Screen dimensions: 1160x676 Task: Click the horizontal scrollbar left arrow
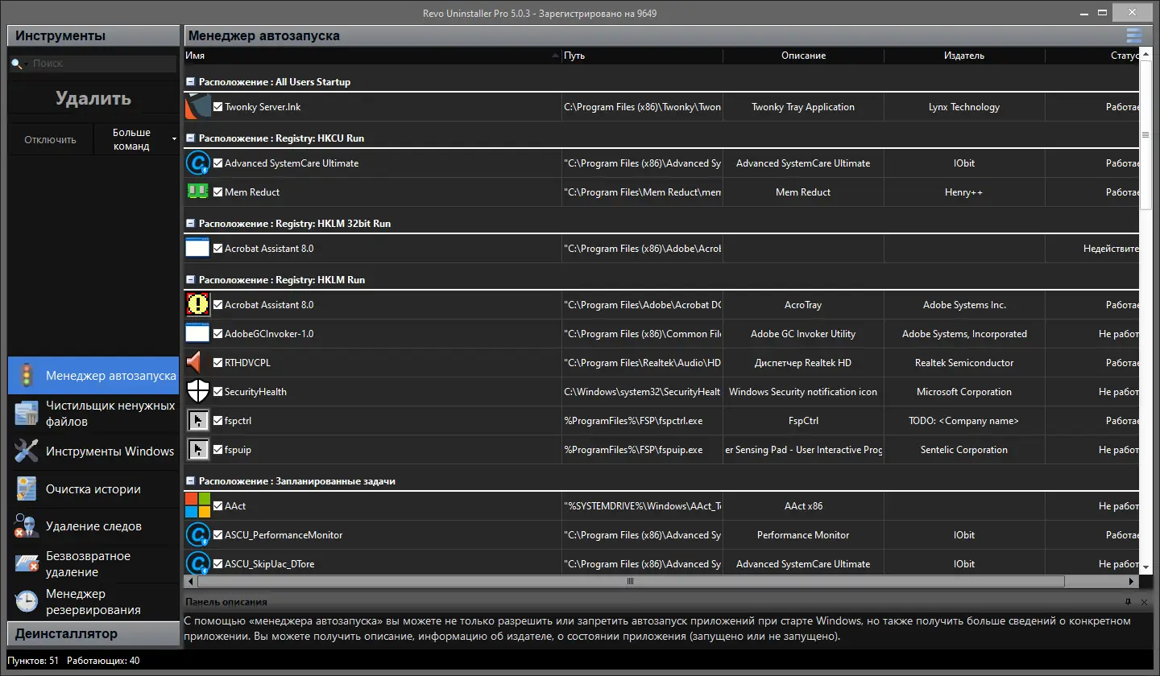(190, 581)
